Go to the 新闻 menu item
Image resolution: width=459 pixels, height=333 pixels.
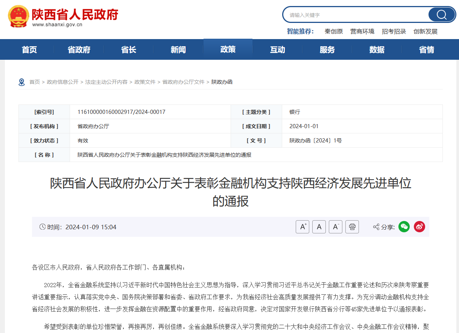(x=178, y=49)
